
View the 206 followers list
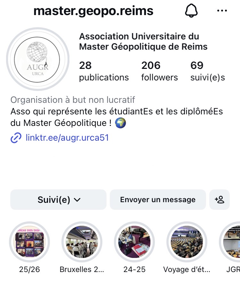coord(159,71)
